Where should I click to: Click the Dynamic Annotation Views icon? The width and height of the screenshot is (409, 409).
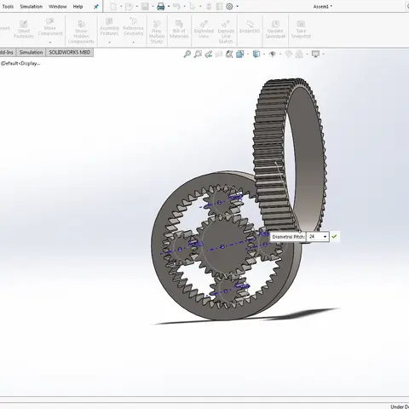tap(229, 54)
